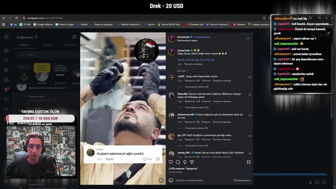The width and height of the screenshot is (336, 189).
Task: Open the 1 678 отметок Нравится likes list
Action: click(x=183, y=169)
